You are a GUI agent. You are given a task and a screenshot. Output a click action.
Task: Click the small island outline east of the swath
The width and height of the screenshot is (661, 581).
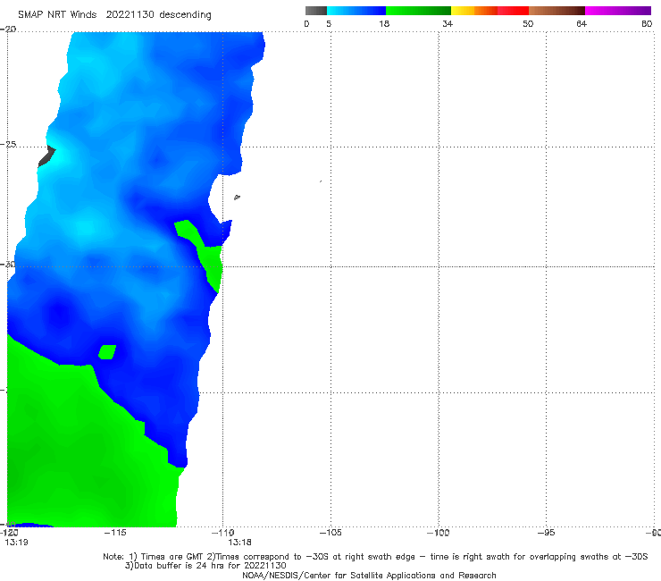point(237,197)
